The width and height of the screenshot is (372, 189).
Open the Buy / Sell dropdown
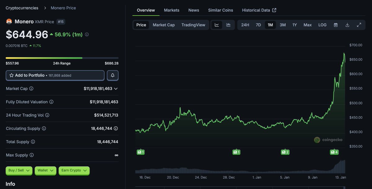[x=19, y=170]
